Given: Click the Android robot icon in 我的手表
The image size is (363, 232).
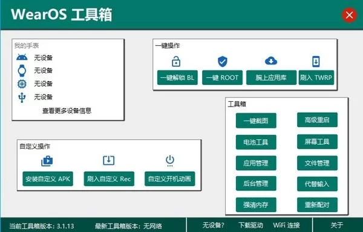Looking at the screenshot, I should click(x=22, y=57).
